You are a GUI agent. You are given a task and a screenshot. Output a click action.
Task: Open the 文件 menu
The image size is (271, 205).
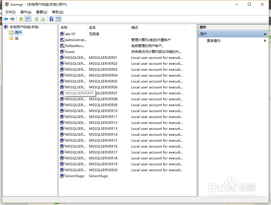[10, 12]
